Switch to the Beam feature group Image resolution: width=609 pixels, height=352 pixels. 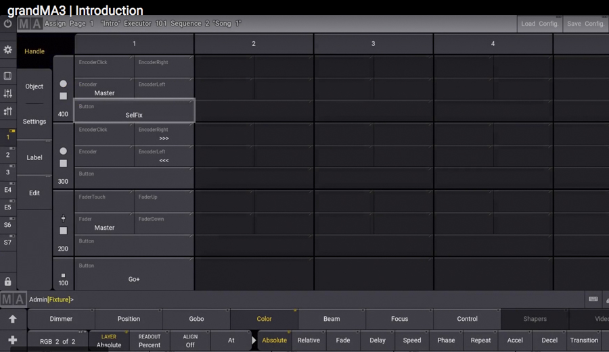(332, 319)
